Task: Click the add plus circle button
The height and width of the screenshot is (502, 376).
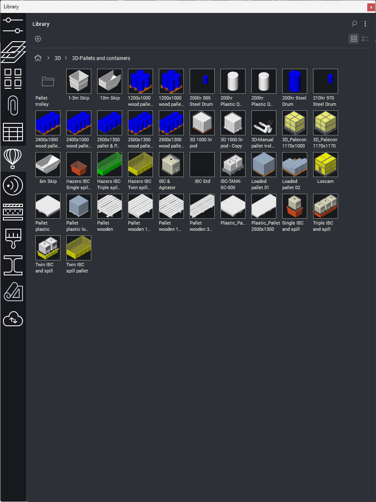Action: click(x=38, y=39)
